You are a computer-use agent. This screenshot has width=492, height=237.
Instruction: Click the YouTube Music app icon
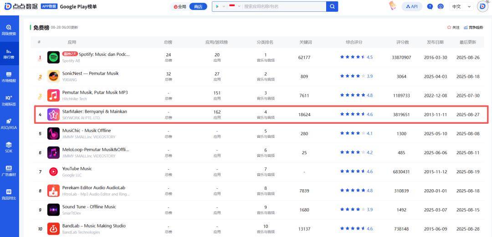tap(53, 171)
